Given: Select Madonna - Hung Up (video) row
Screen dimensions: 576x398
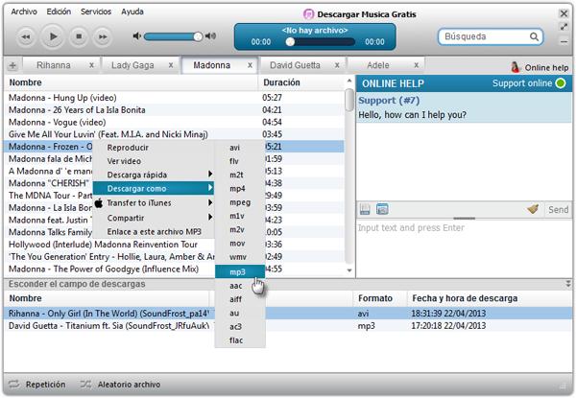Looking at the screenshot, I should [x=174, y=98].
